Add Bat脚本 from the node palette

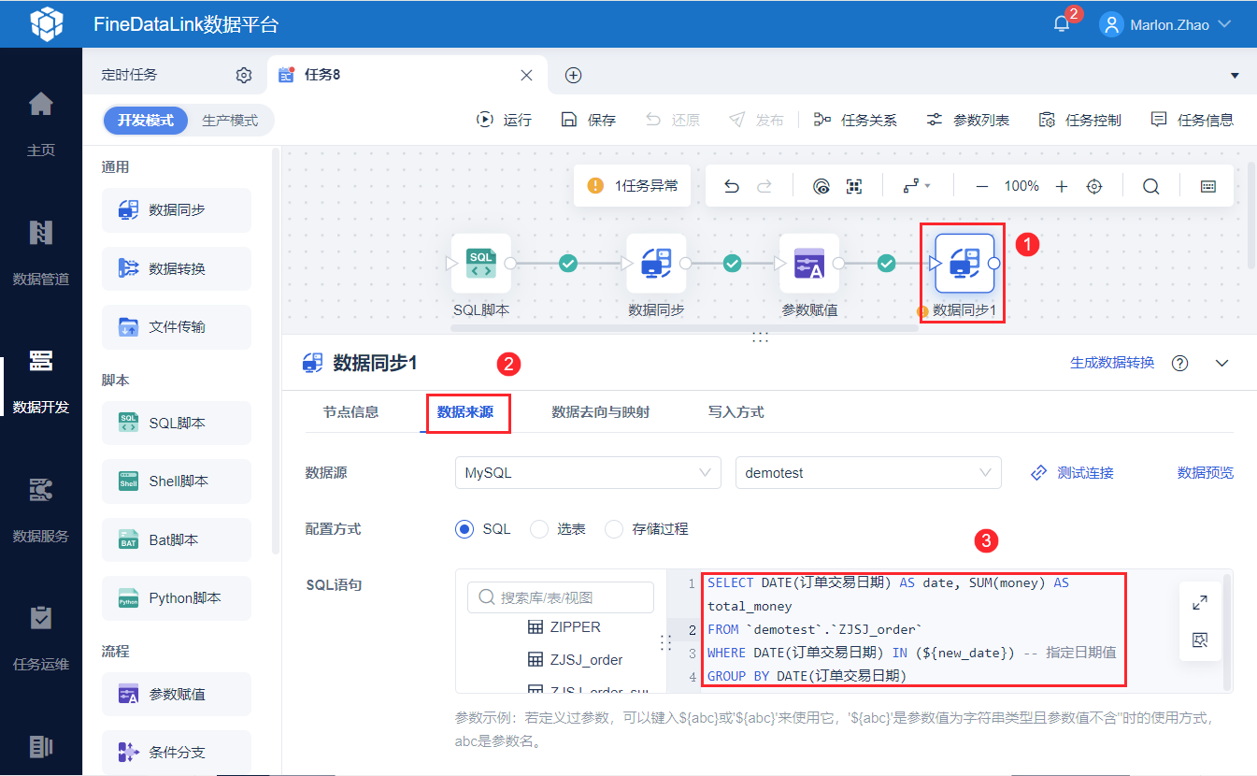pyautogui.click(x=177, y=539)
